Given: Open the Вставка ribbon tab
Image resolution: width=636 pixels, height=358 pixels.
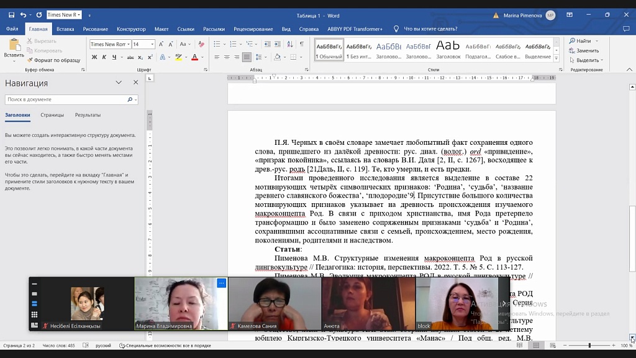Looking at the screenshot, I should (65, 29).
